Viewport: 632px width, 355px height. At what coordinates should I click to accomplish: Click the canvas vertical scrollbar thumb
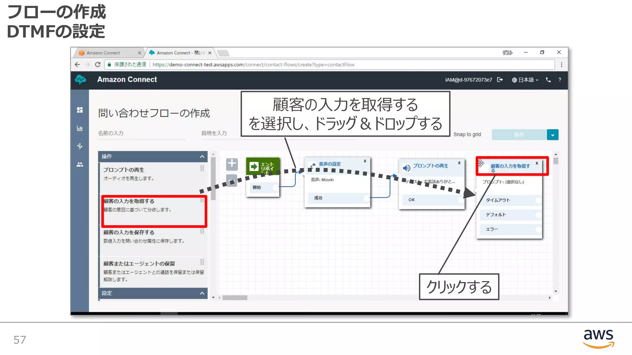(x=556, y=161)
